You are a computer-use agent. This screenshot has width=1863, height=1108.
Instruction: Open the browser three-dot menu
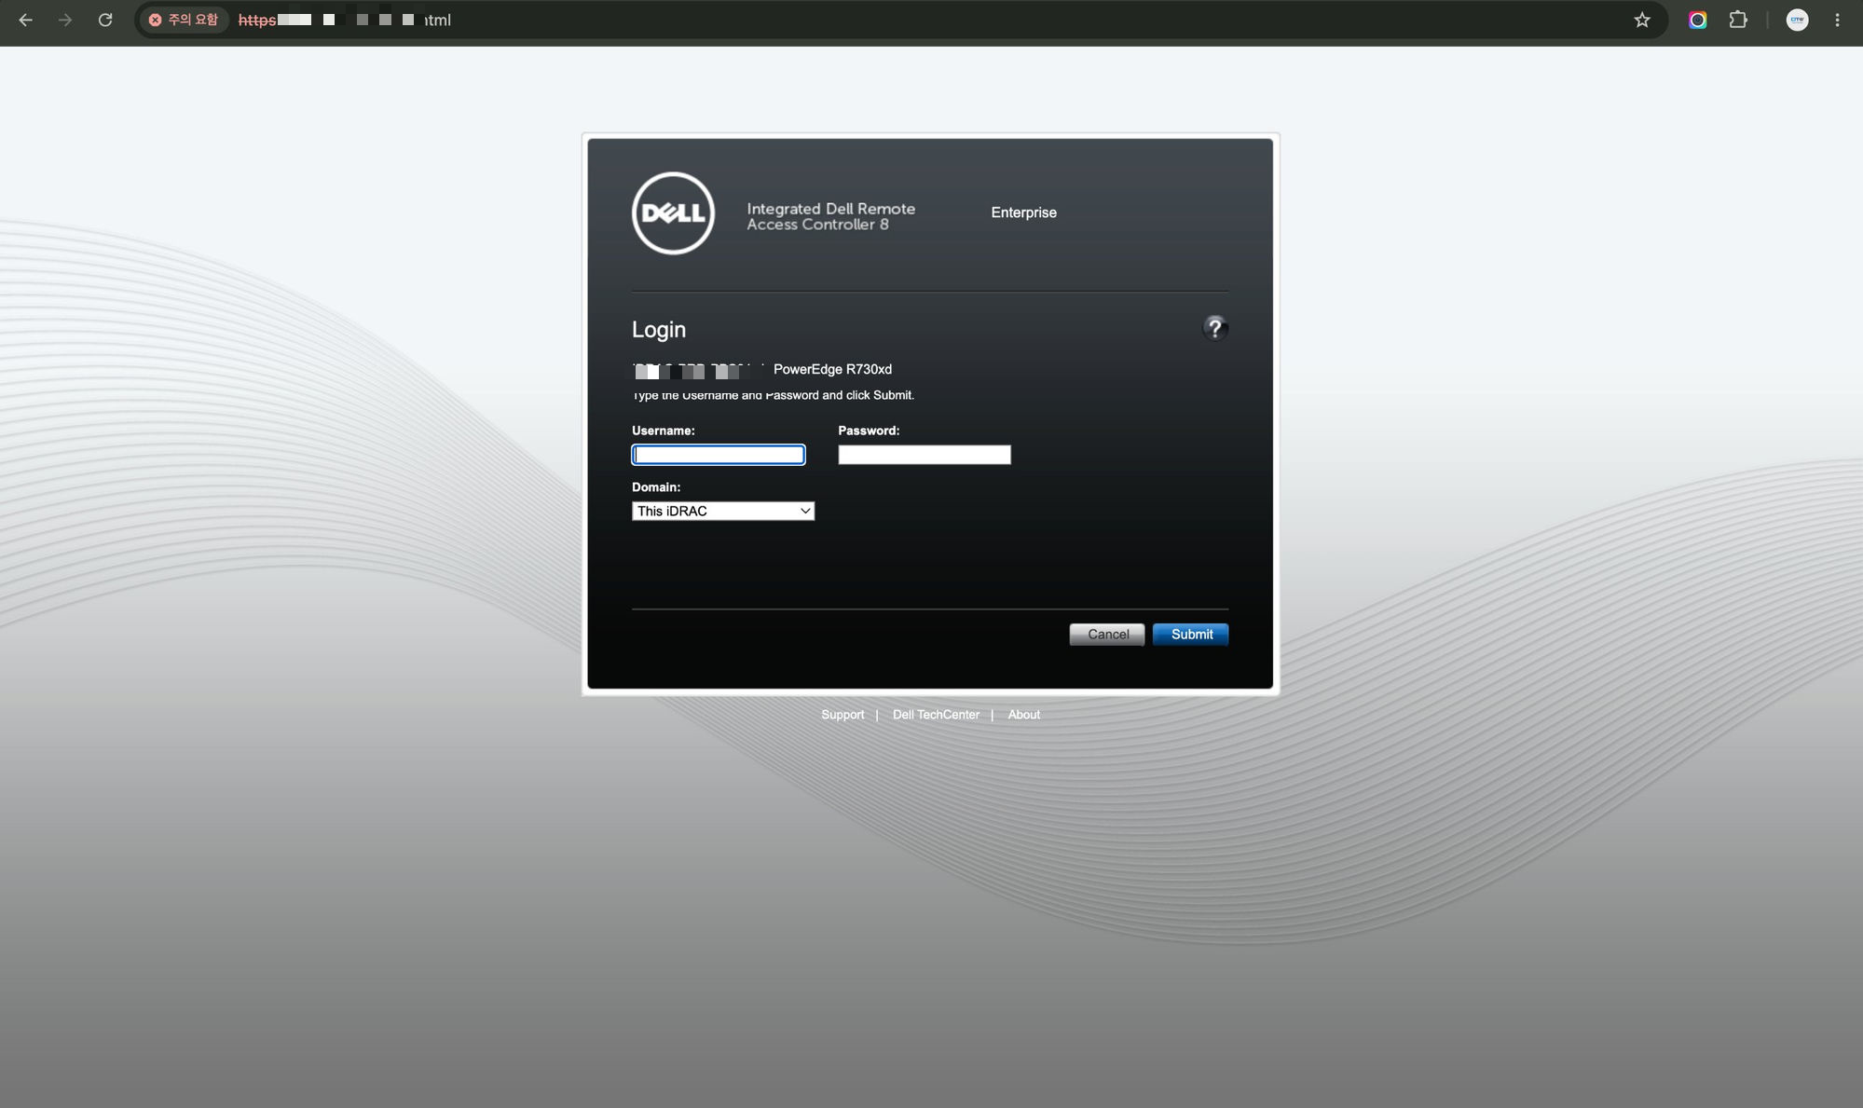(1837, 20)
